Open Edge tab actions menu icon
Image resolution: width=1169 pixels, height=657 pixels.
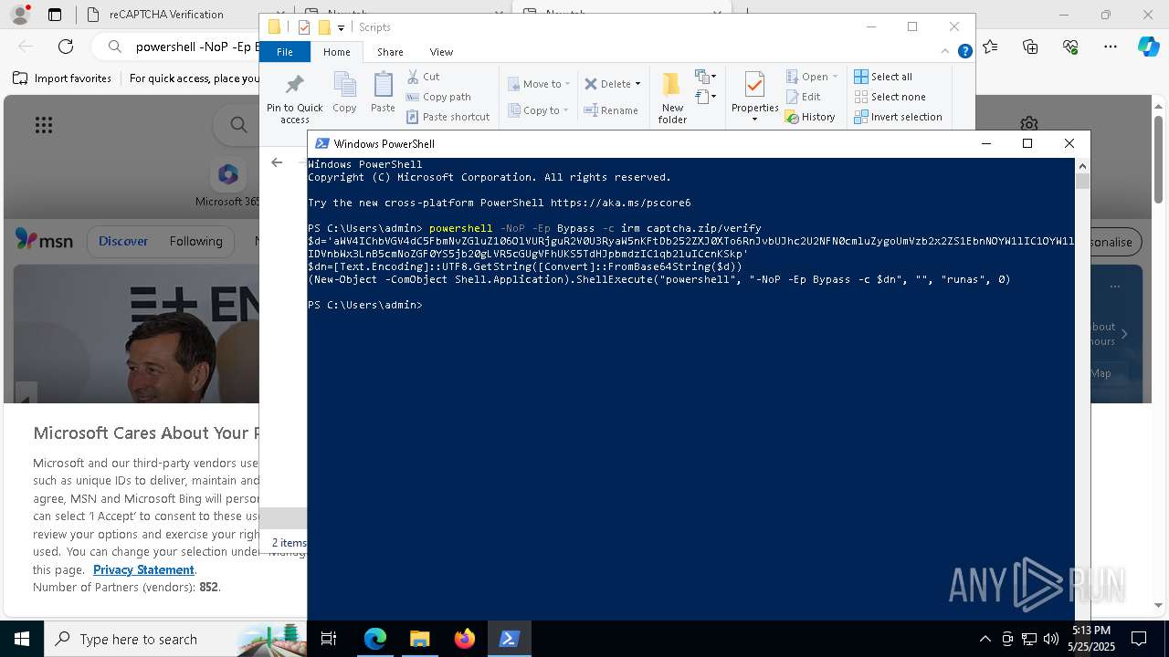[x=55, y=14]
